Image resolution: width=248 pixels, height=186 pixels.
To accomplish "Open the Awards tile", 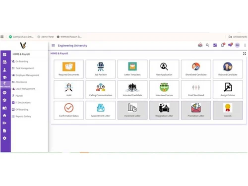I will click(x=228, y=110).
